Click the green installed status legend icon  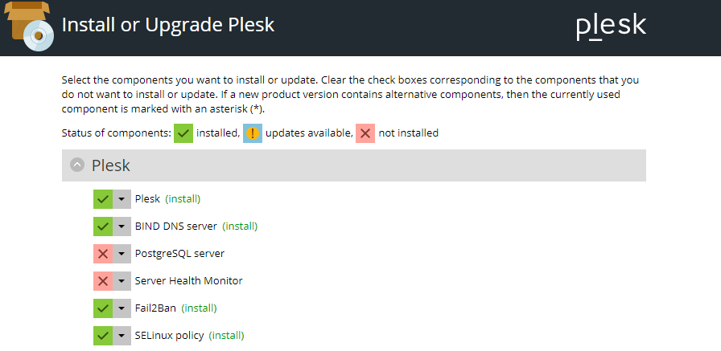click(183, 133)
